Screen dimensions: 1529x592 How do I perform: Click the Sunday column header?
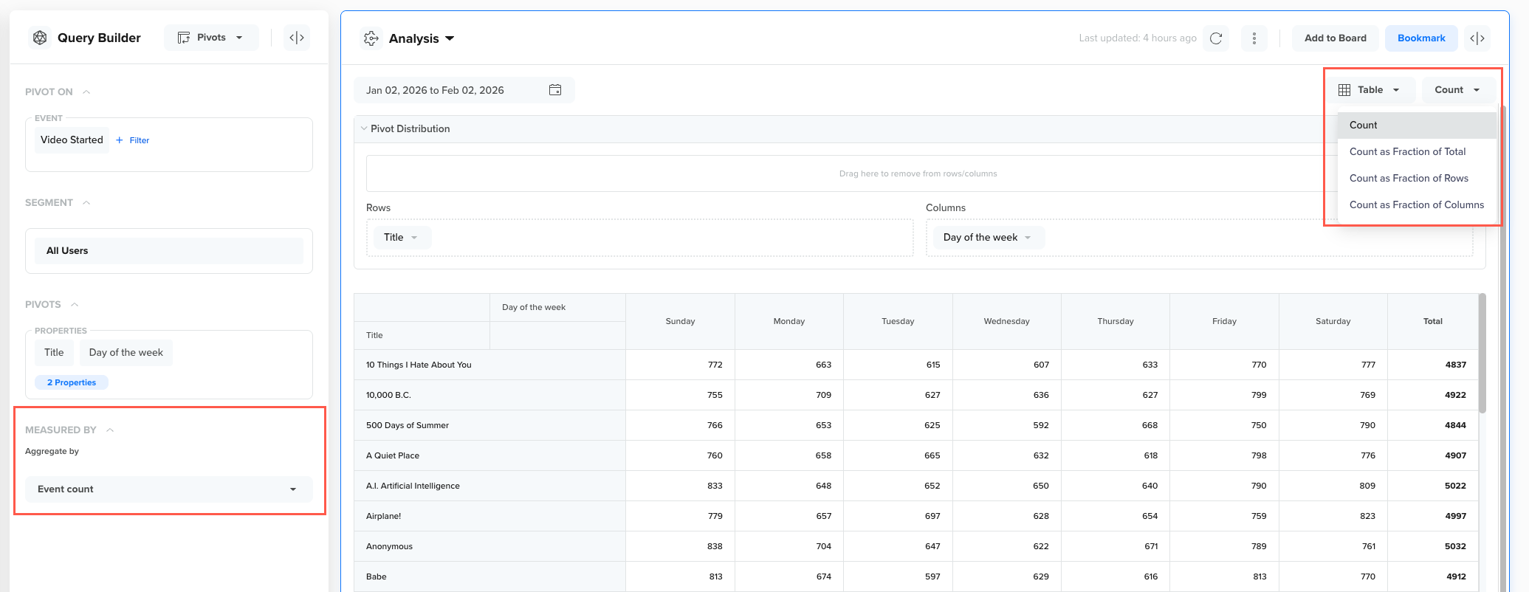point(680,322)
